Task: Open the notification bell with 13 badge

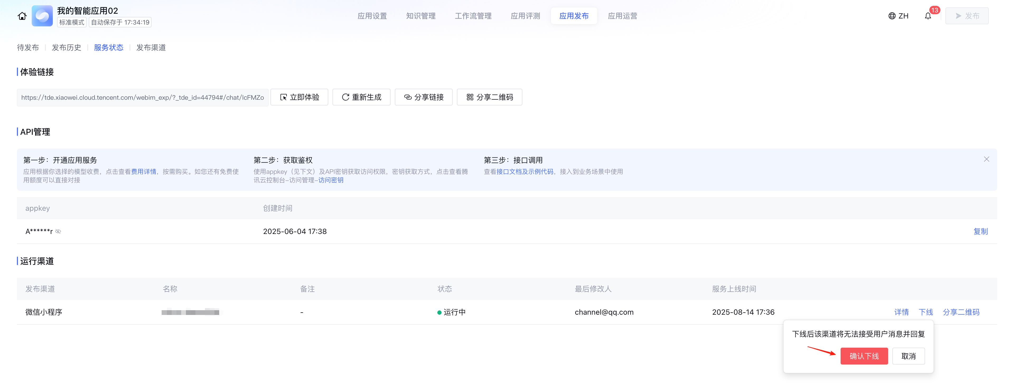Action: (x=928, y=16)
